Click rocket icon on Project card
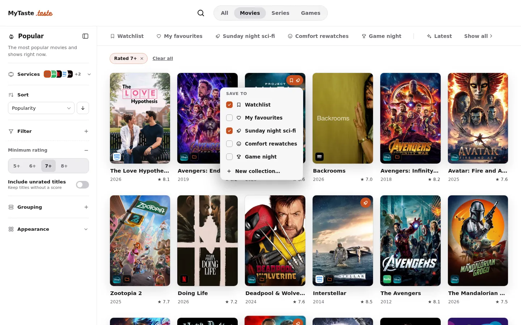This screenshot has height=325, width=521. pyautogui.click(x=298, y=81)
